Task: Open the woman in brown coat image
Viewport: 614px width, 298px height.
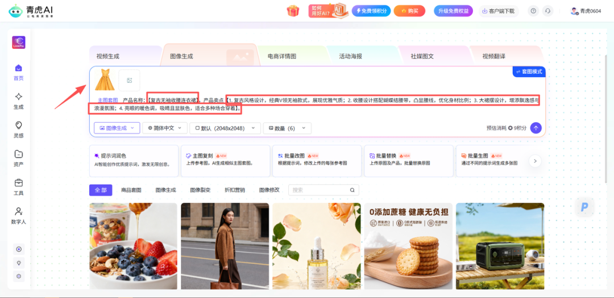Action: tap(225, 246)
